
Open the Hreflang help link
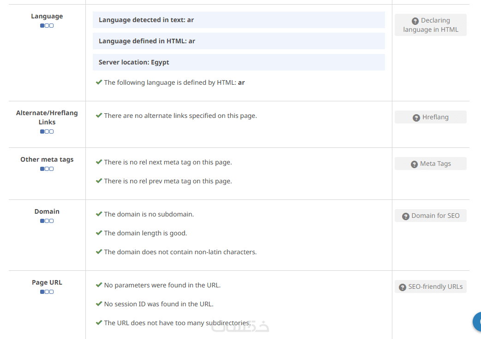tap(430, 117)
